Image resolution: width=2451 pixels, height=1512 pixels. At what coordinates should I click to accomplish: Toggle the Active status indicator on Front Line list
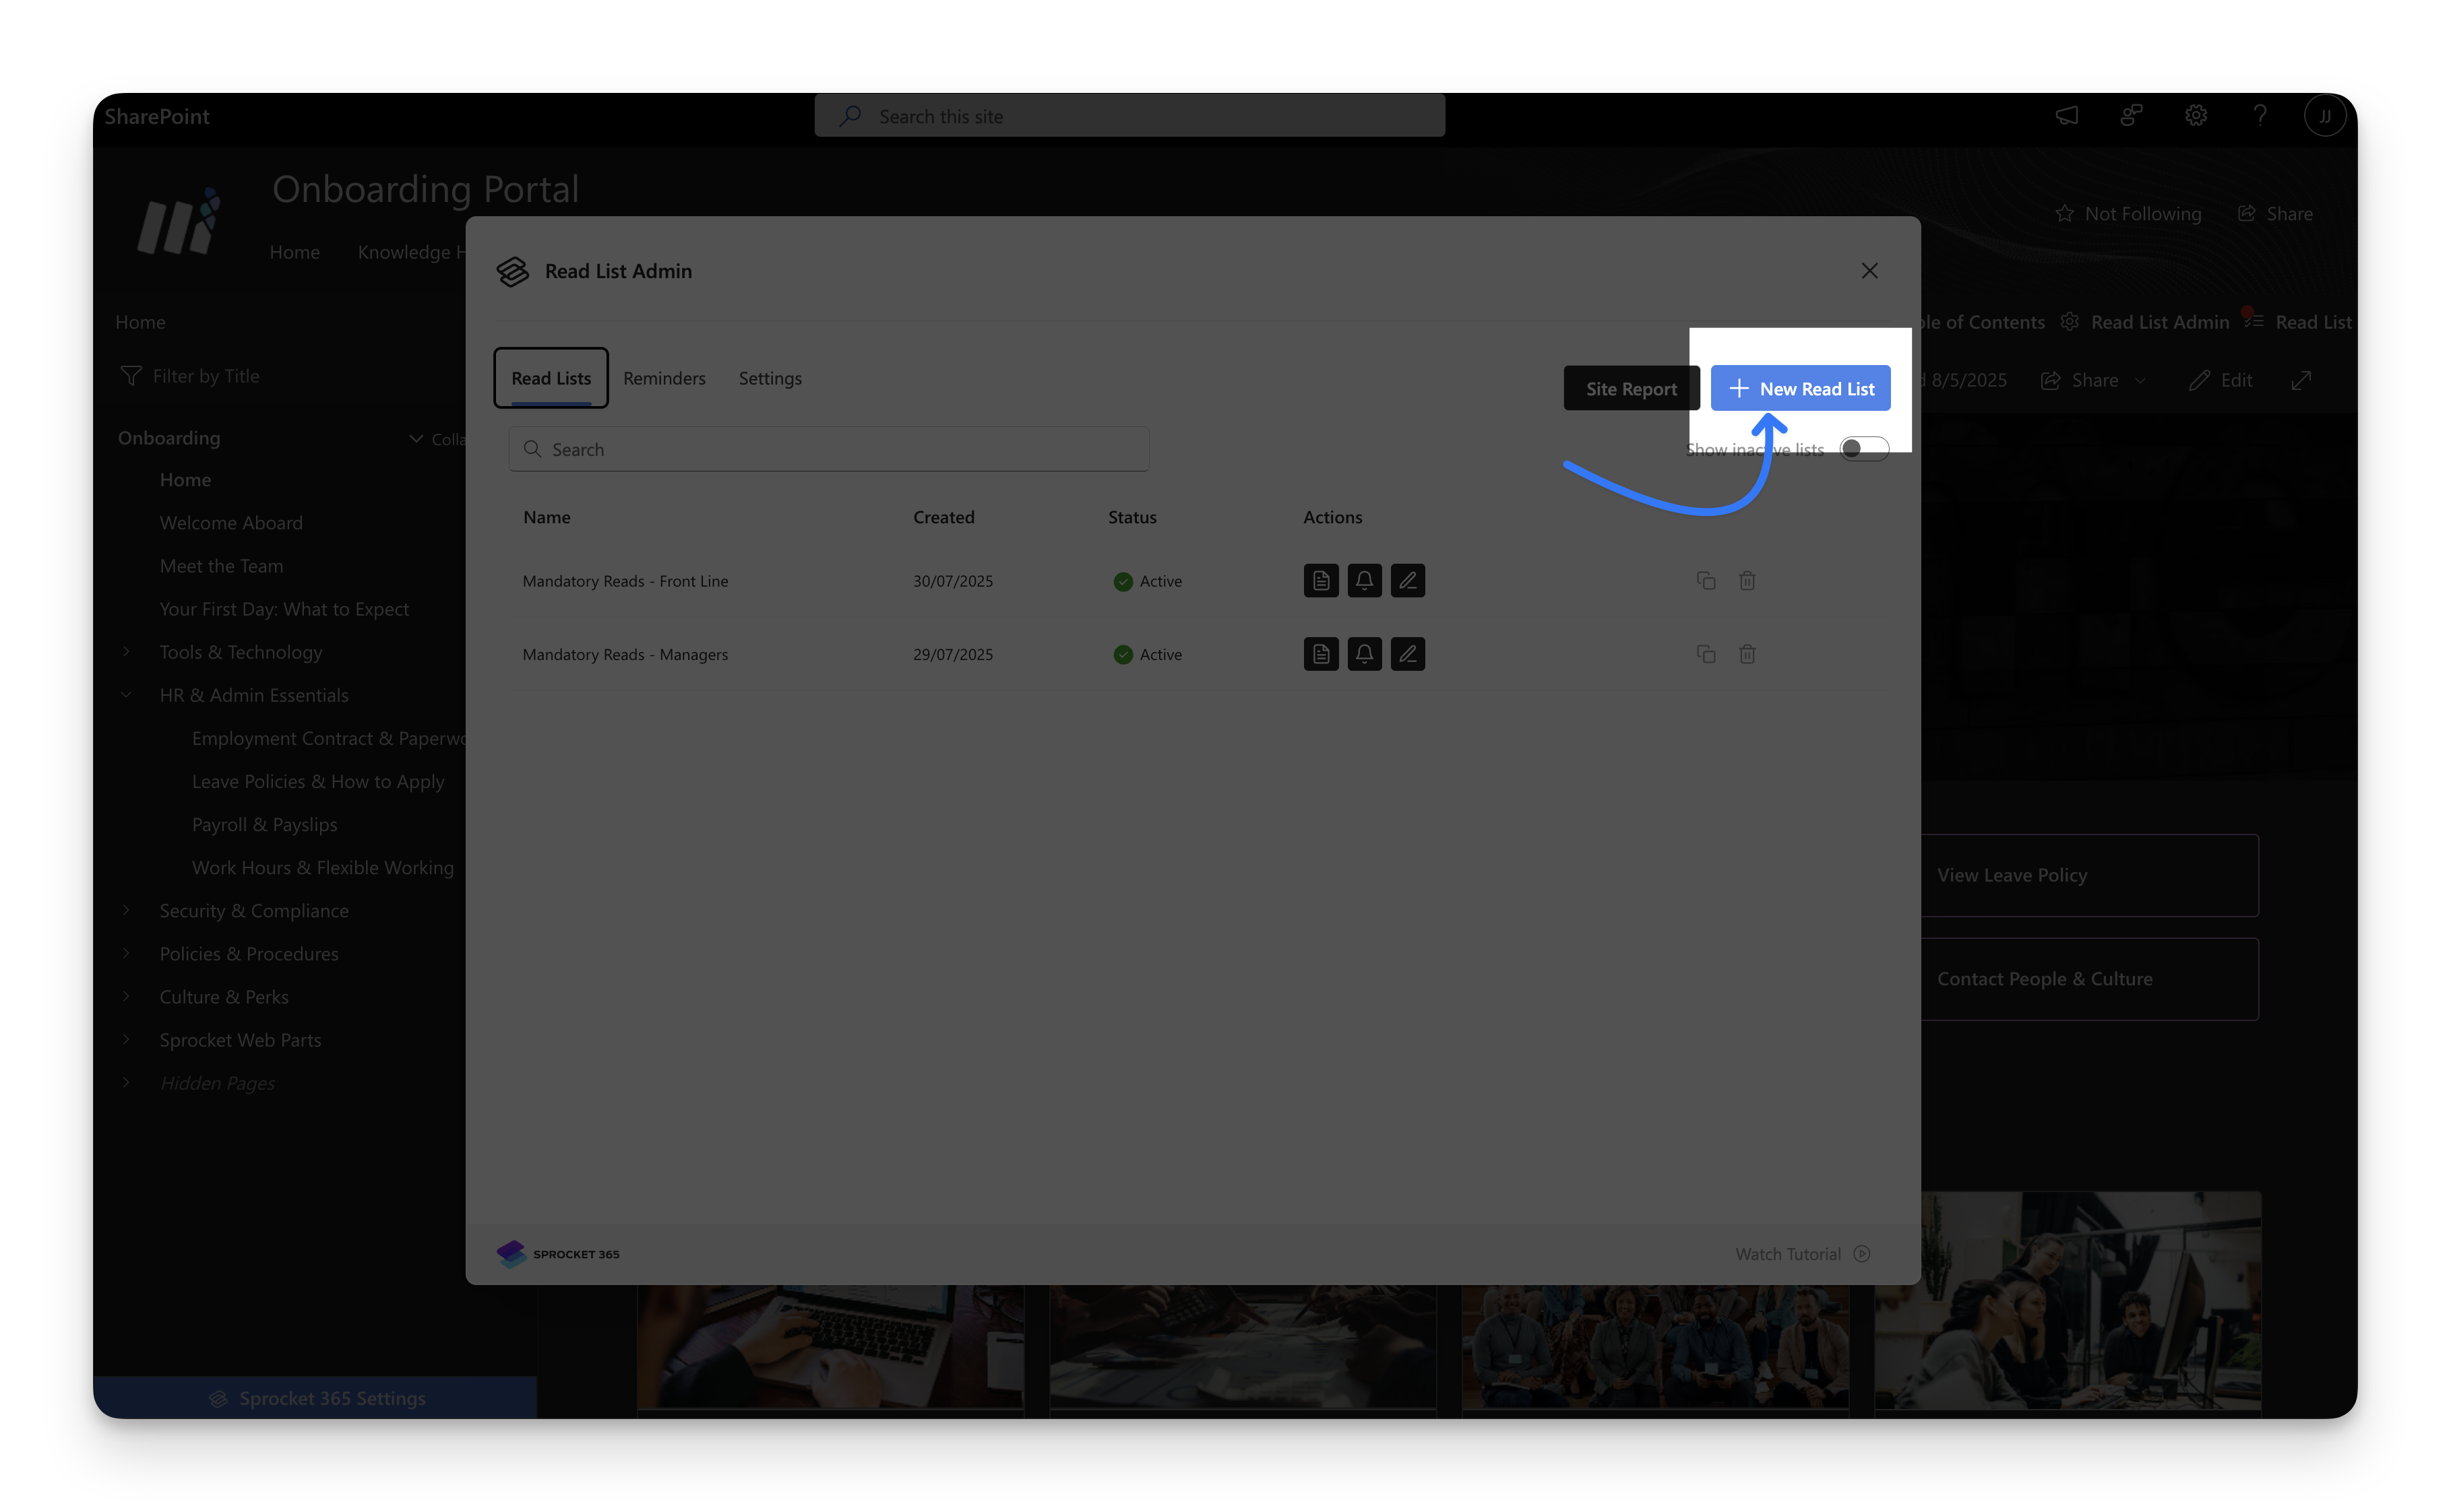click(1123, 580)
